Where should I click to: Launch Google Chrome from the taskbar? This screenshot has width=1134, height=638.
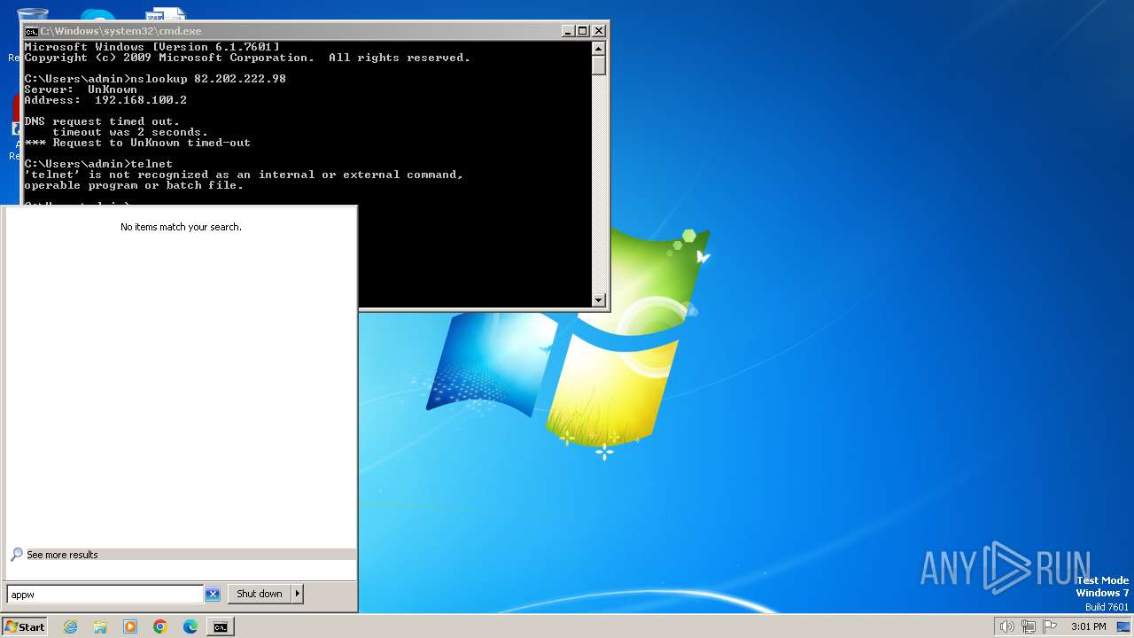(x=160, y=626)
